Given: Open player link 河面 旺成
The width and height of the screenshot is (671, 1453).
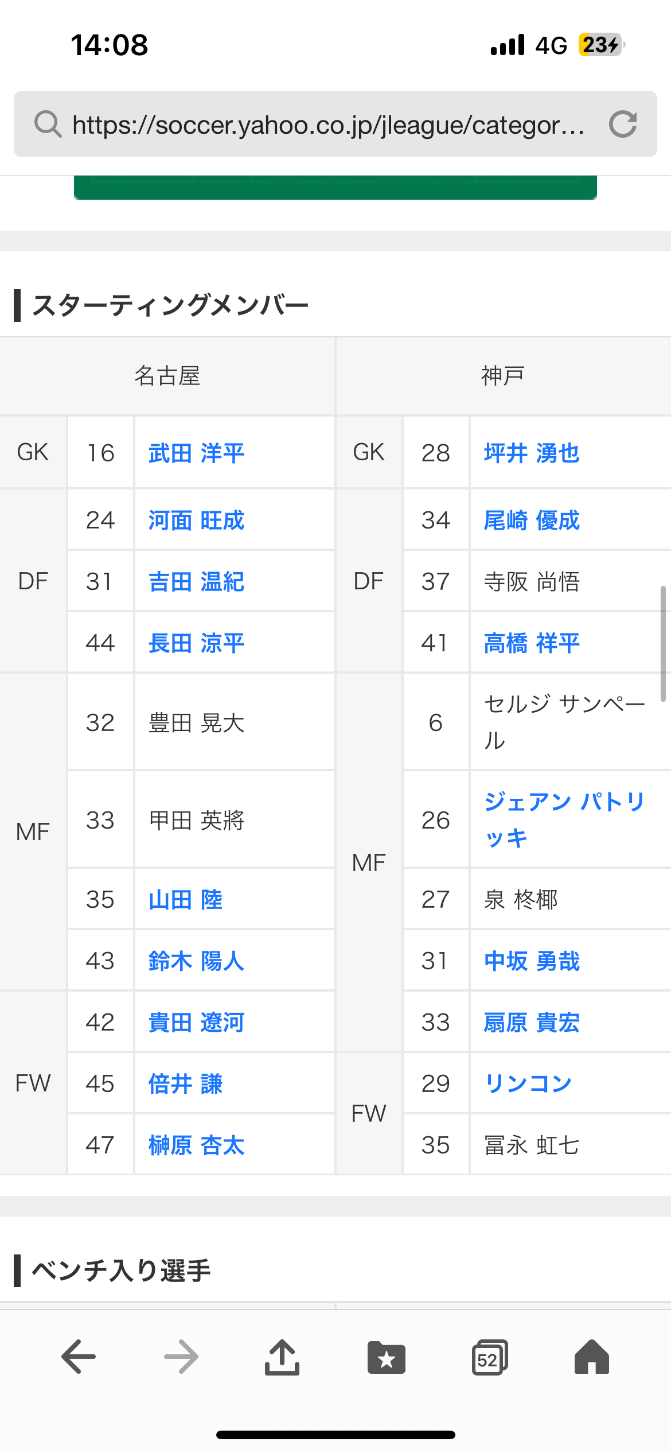Looking at the screenshot, I should (x=196, y=520).
